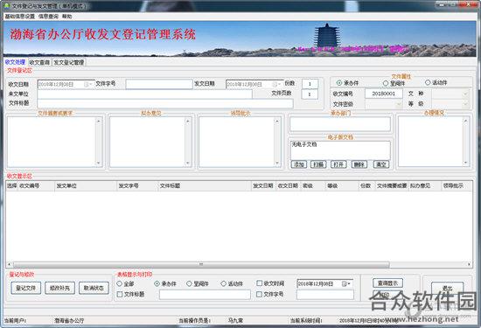Switch to the 收文处理 tab
This screenshot has width=481, height=328.
(x=15, y=62)
